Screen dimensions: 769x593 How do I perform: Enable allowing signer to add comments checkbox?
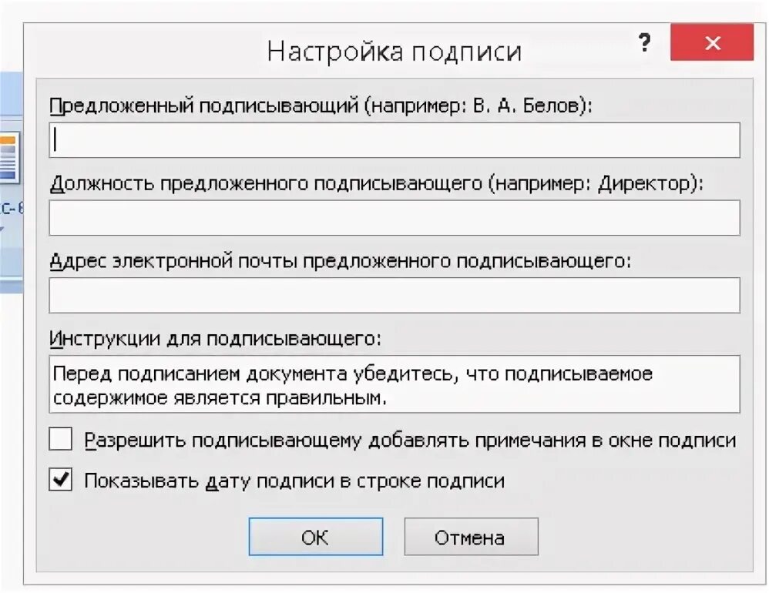pyautogui.click(x=60, y=441)
